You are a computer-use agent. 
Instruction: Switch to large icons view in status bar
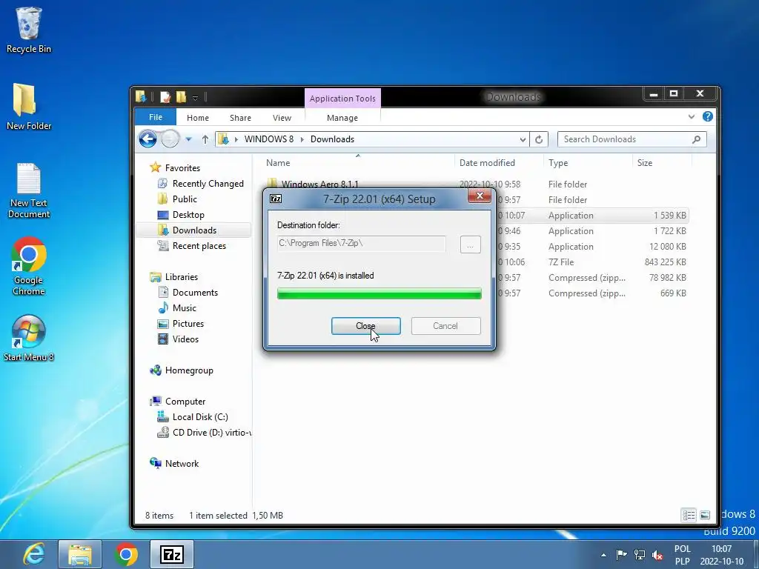pyautogui.click(x=705, y=516)
